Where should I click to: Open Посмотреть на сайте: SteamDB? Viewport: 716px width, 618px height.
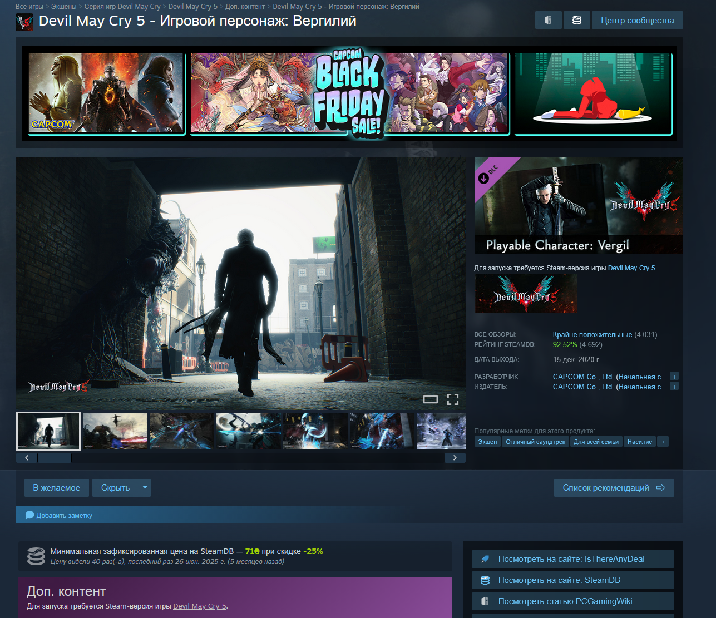click(573, 580)
